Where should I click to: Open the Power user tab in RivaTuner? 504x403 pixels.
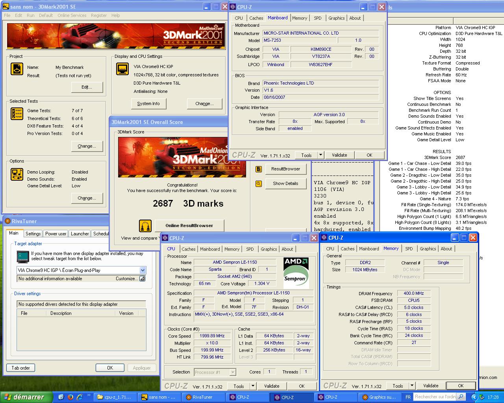coord(56,234)
